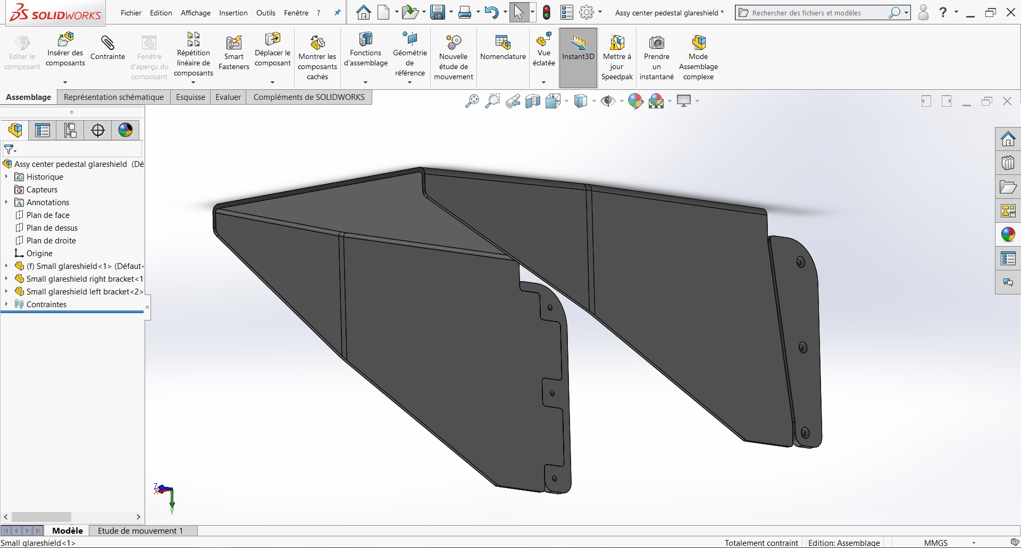This screenshot has height=548, width=1021.
Task: Toggle hide/show items eye icon
Action: [x=608, y=101]
